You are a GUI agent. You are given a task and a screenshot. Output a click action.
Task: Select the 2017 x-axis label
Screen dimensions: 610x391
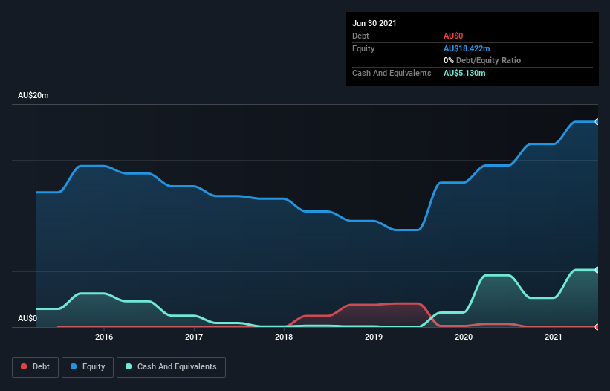coord(194,337)
